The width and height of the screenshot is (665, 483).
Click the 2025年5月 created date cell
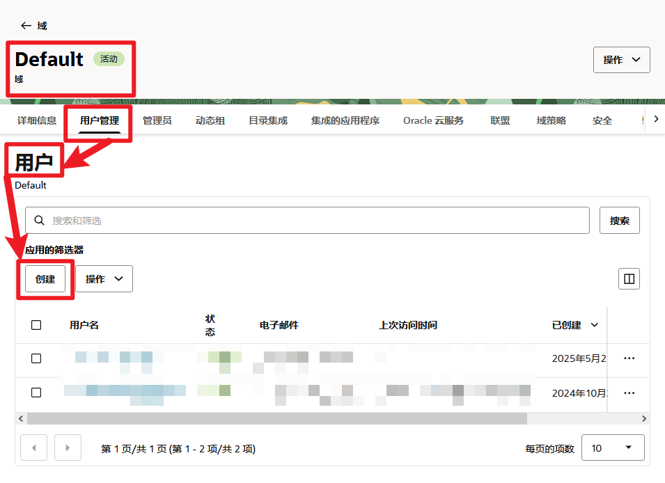tap(579, 358)
